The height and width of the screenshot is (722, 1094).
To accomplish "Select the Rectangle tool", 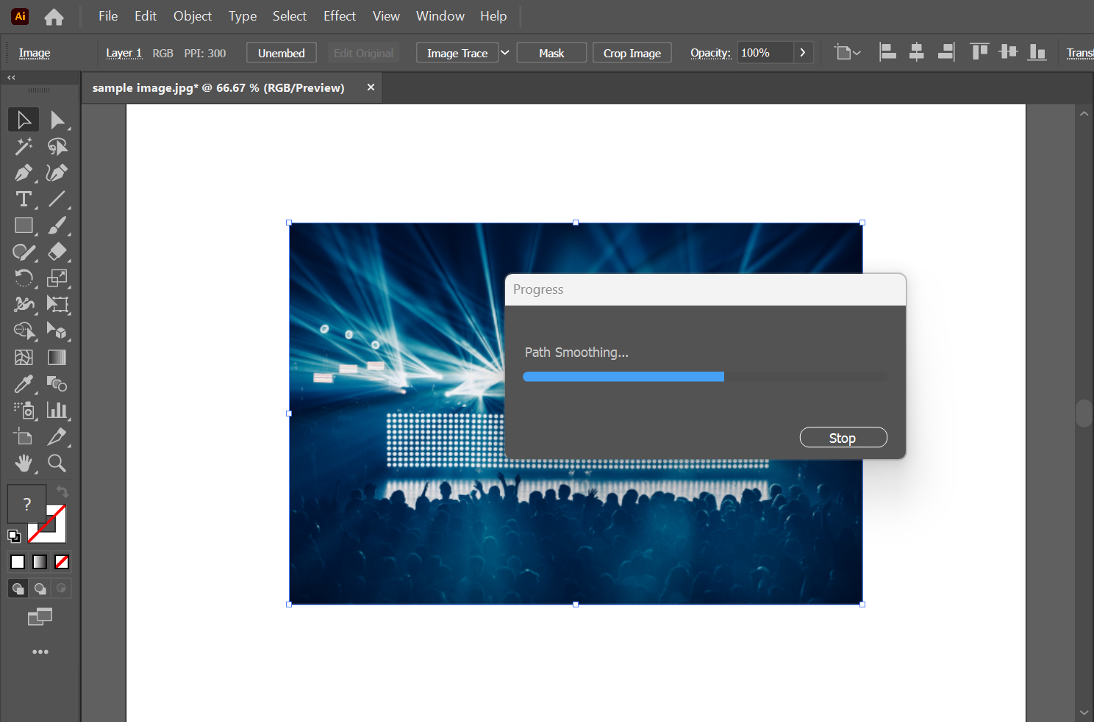I will tap(24, 225).
